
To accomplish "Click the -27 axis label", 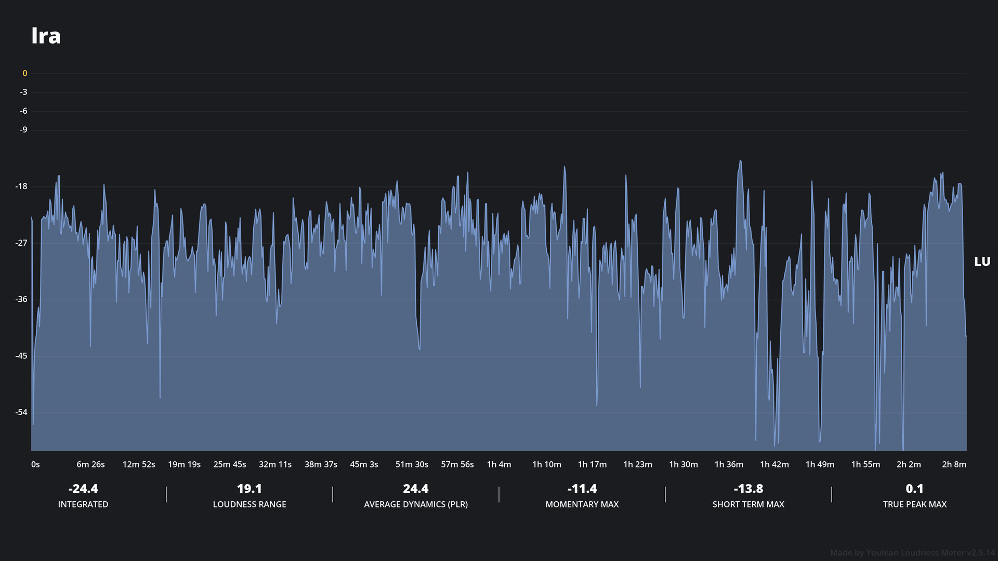I will pos(21,243).
